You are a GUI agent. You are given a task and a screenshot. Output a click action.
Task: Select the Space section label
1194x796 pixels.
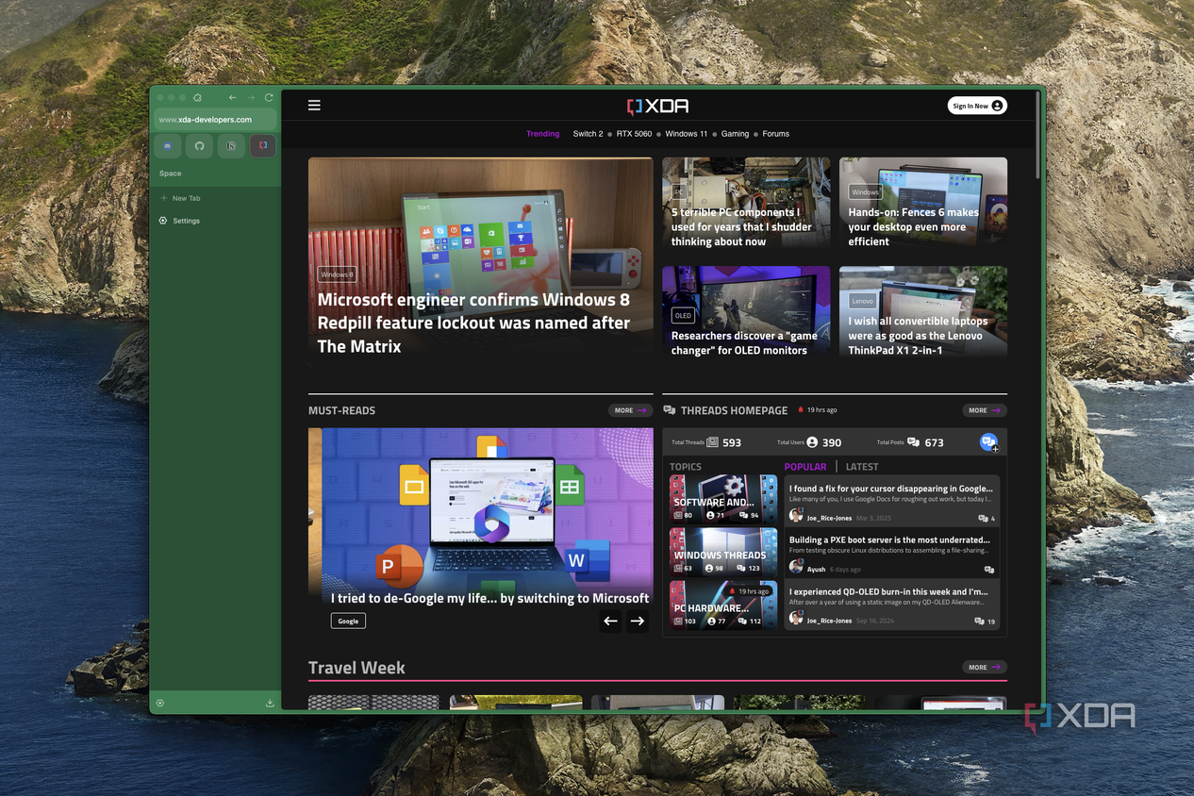(170, 174)
